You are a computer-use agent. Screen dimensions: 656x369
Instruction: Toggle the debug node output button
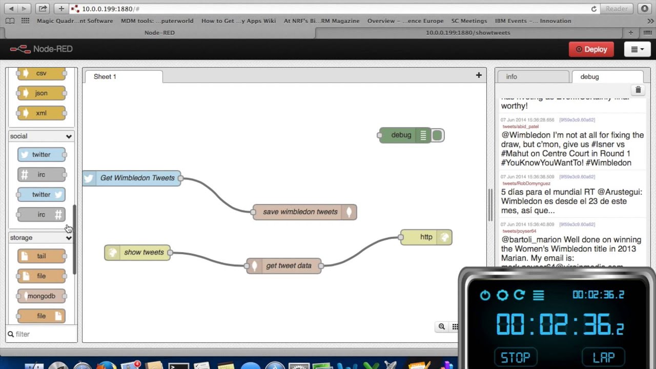click(437, 135)
